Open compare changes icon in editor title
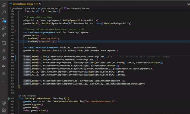 [188, 4]
